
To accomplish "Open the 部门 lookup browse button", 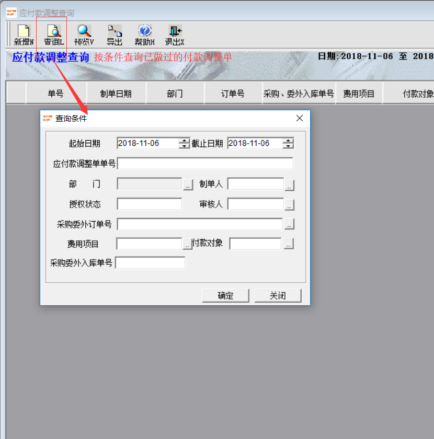I will [x=188, y=185].
